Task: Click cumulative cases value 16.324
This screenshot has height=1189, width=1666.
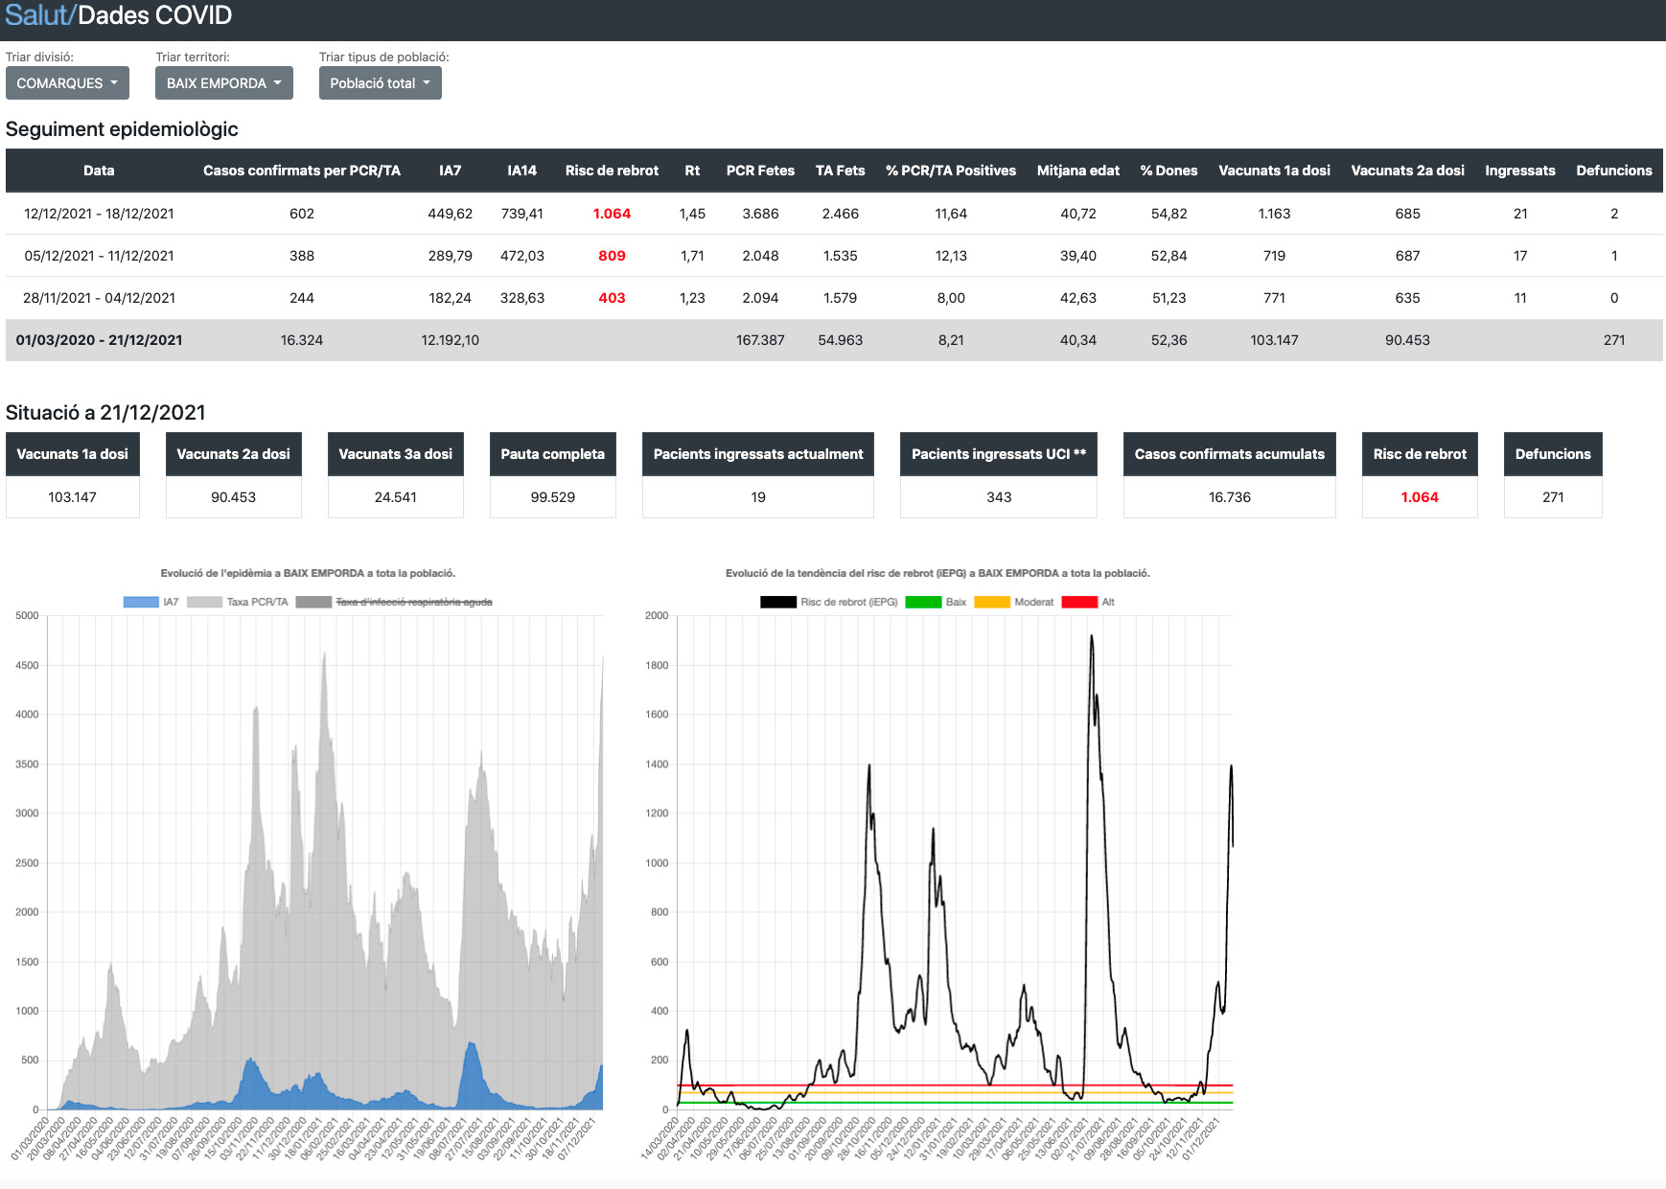Action: [302, 340]
